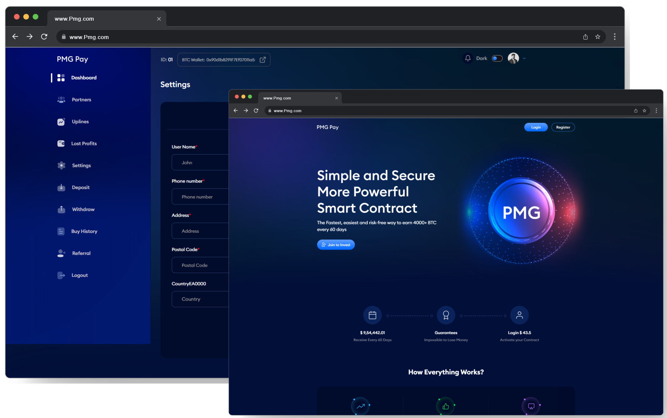The image size is (667, 418).
Task: Open front browser three-dot menu
Action: 656,111
